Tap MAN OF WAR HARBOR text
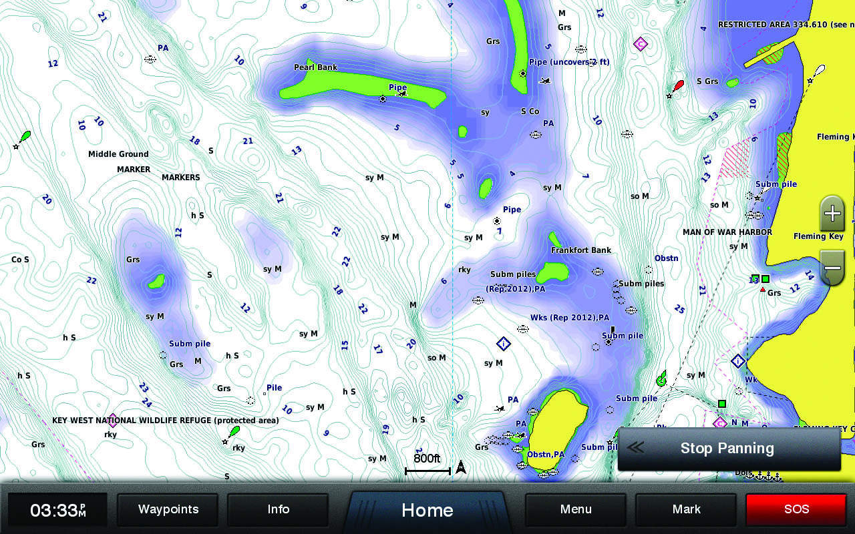The width and height of the screenshot is (855, 534). tap(727, 232)
